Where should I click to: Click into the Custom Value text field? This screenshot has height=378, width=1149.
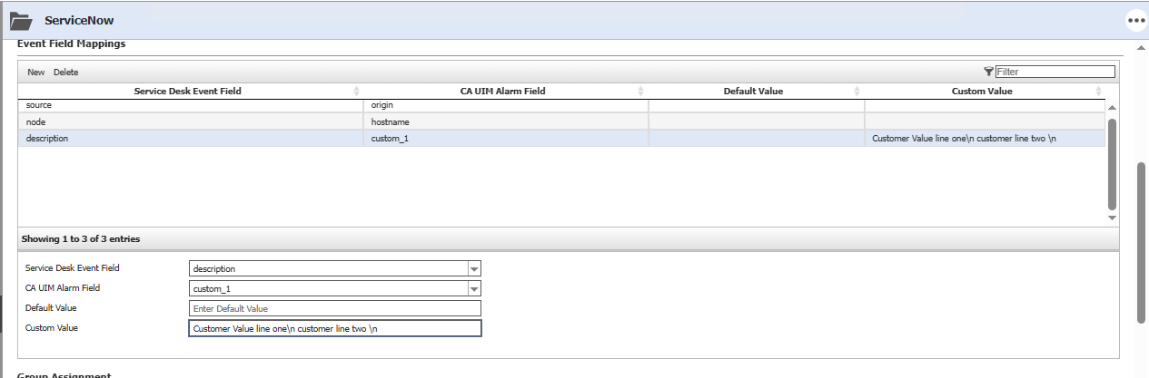334,328
